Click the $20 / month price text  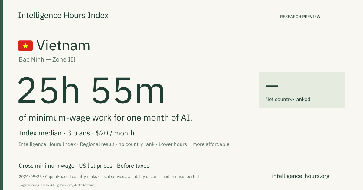click(115, 133)
